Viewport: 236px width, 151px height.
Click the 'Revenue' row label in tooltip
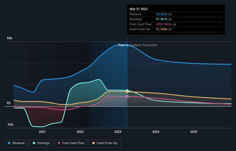click(x=136, y=14)
